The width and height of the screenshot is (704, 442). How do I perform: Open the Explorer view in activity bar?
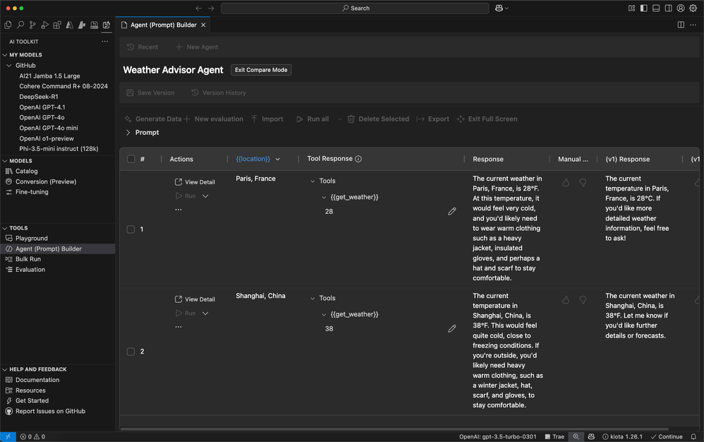[x=8, y=25]
